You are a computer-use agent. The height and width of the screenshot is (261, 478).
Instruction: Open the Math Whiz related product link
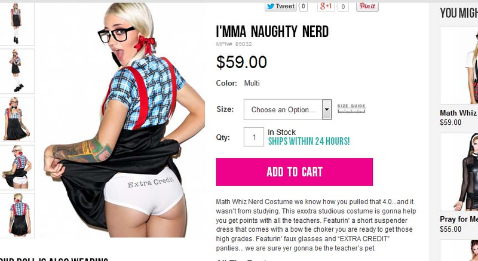click(458, 113)
